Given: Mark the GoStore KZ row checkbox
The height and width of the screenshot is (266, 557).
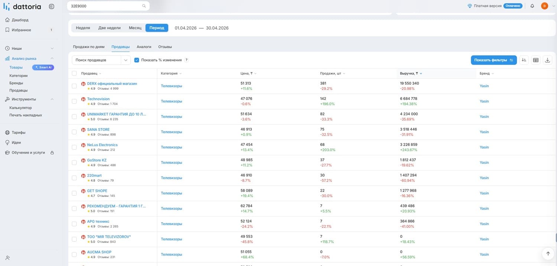Looking at the screenshot, I should point(74,163).
